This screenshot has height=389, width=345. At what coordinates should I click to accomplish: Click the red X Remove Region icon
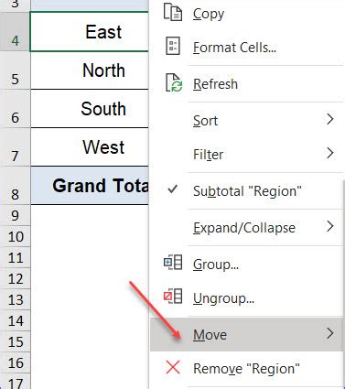173,367
